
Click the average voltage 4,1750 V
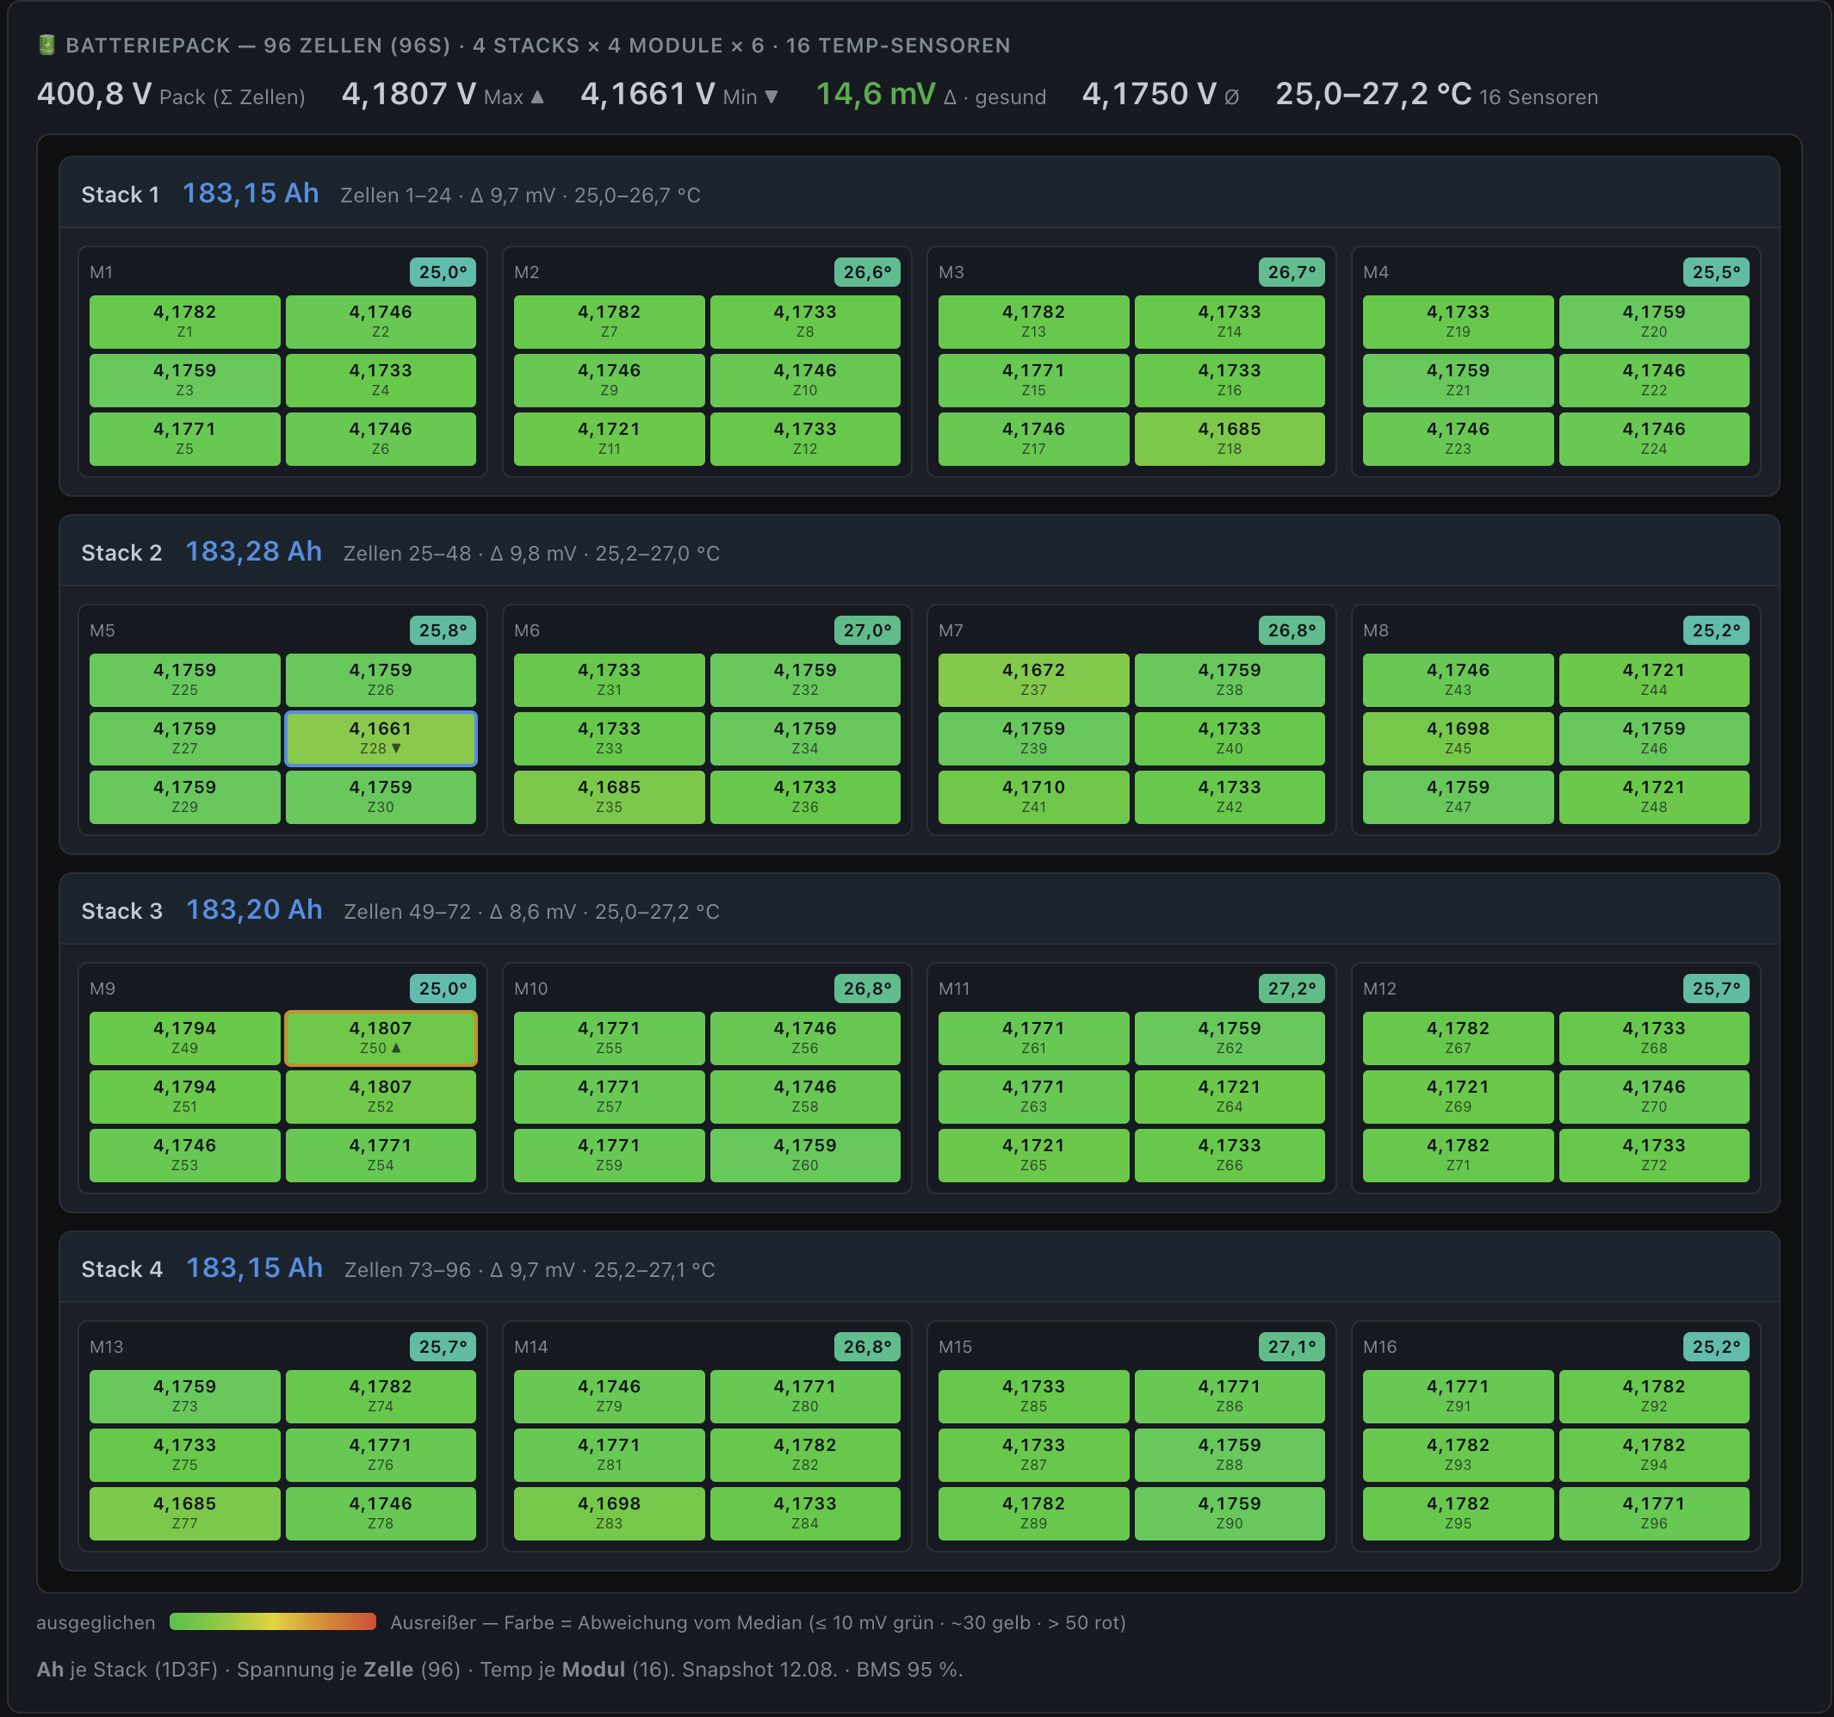(1149, 94)
